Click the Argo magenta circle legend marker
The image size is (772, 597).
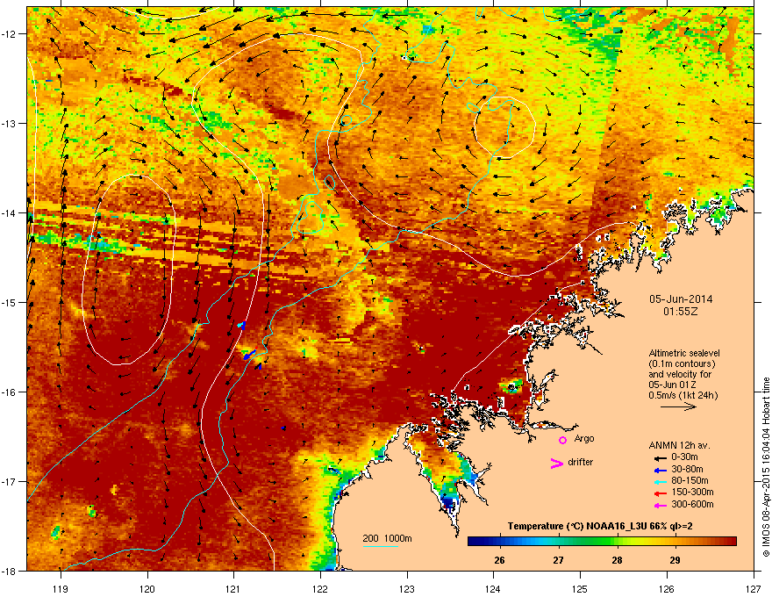tap(562, 440)
